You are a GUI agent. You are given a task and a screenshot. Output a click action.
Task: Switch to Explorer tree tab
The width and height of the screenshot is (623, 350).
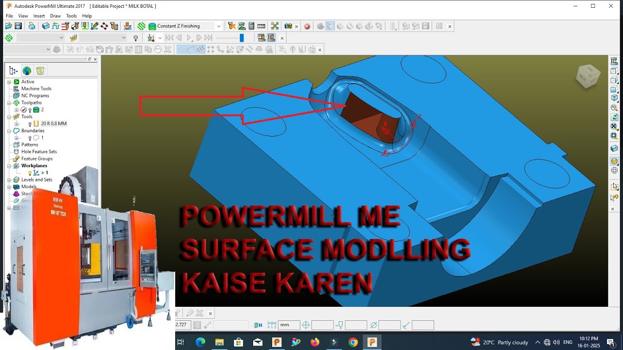14,71
